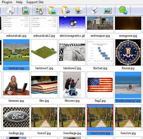This screenshot has height=139, width=143.
Task: Open the Support Site menu
Action: (x=35, y=2)
